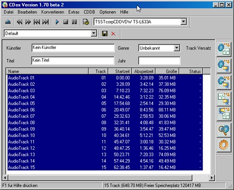Select AudioTrack 11 row
The width and height of the screenshot is (234, 190).
(x=105, y=142)
